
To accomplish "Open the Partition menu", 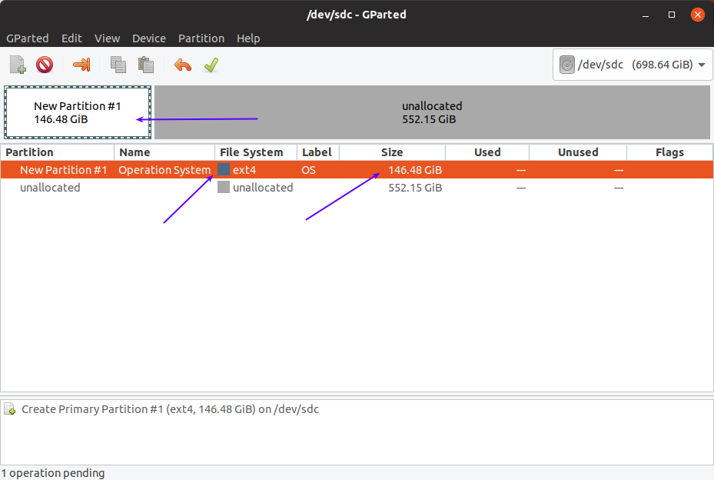I will (x=201, y=38).
